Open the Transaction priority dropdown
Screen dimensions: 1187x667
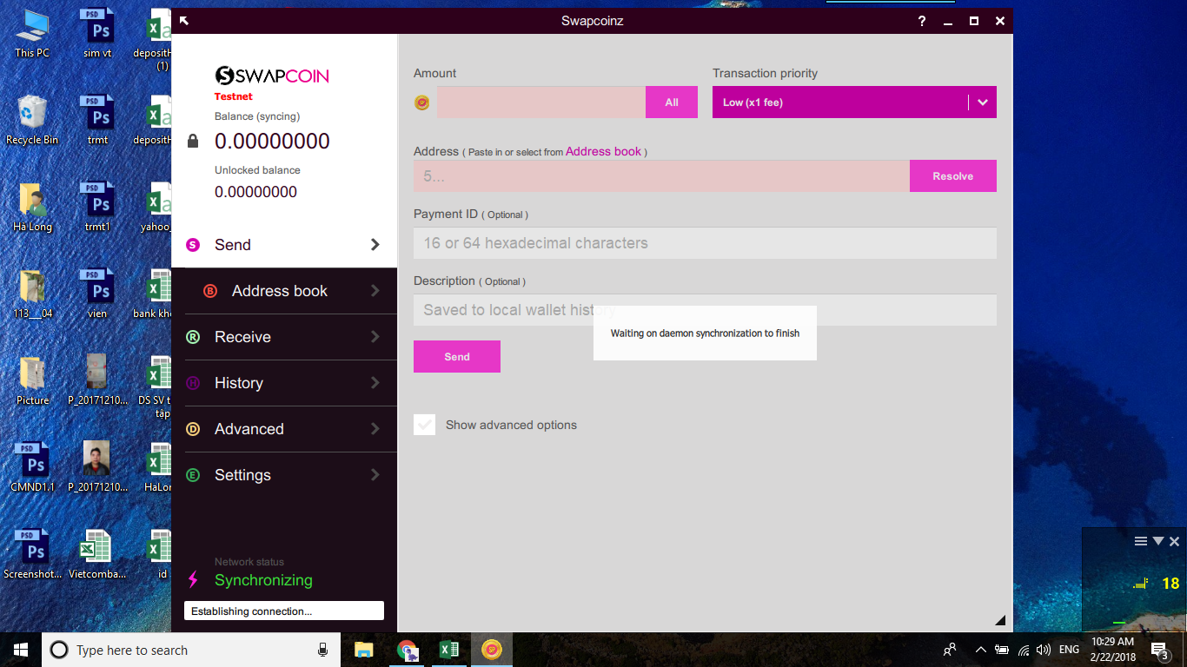(854, 102)
